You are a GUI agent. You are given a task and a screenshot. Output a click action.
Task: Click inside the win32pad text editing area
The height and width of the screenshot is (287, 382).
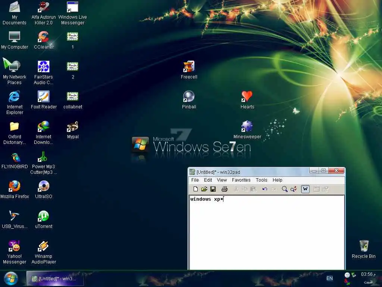pyautogui.click(x=267, y=232)
